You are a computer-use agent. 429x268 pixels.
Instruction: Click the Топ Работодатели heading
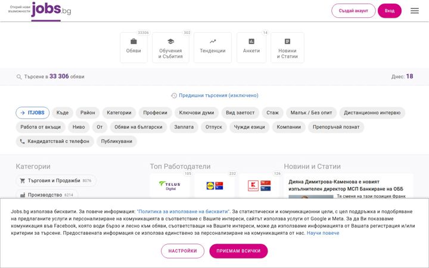[x=180, y=167]
